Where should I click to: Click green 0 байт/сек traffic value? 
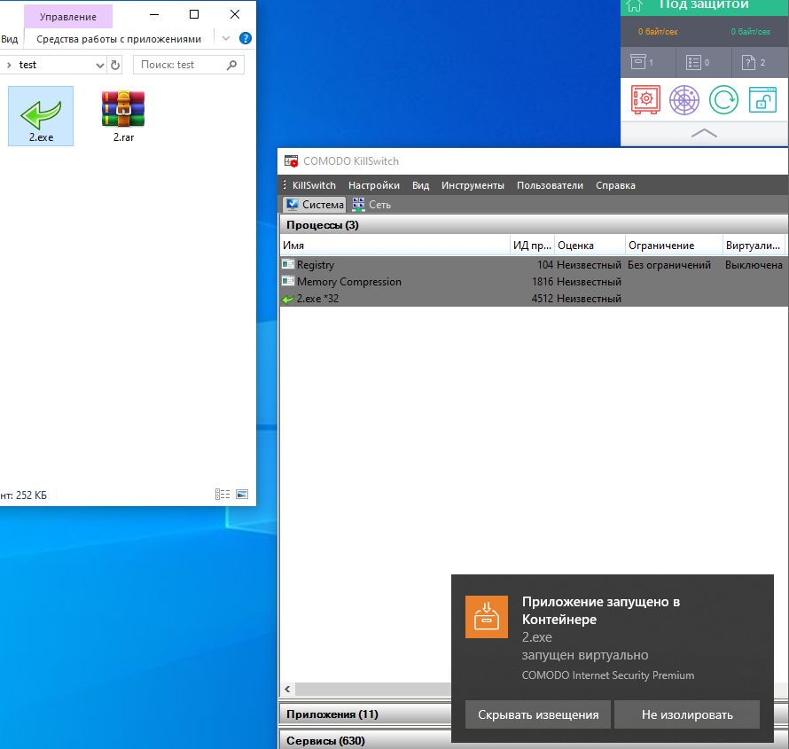(750, 32)
